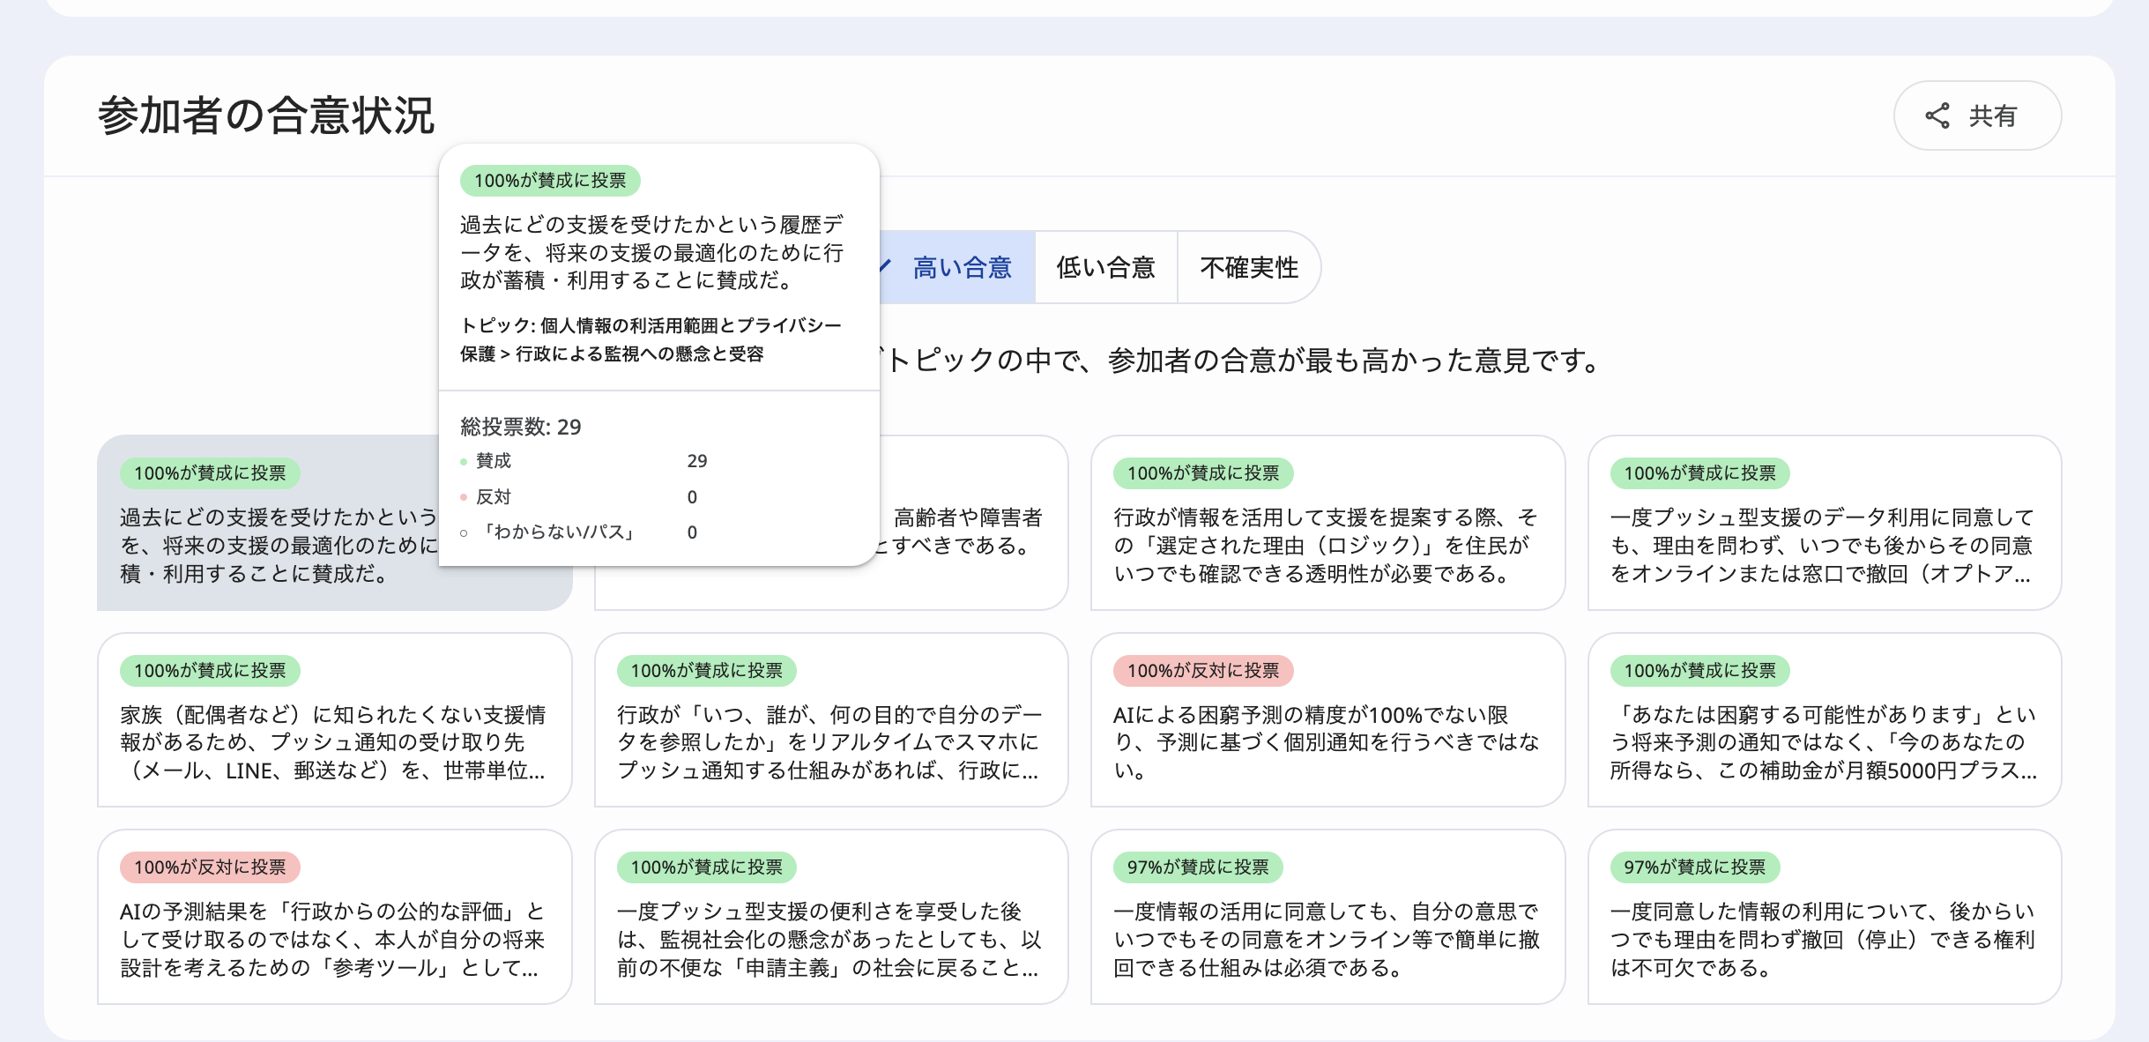
Task: Click the hollow dot beside わからない/パス
Action: [x=464, y=533]
